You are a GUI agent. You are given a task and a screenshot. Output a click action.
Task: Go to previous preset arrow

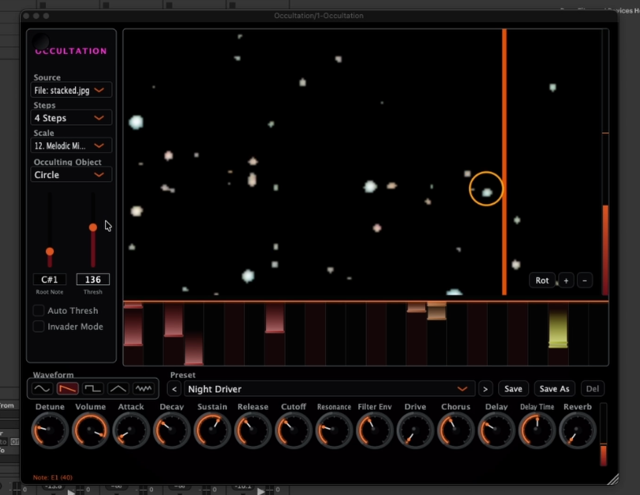coord(174,389)
